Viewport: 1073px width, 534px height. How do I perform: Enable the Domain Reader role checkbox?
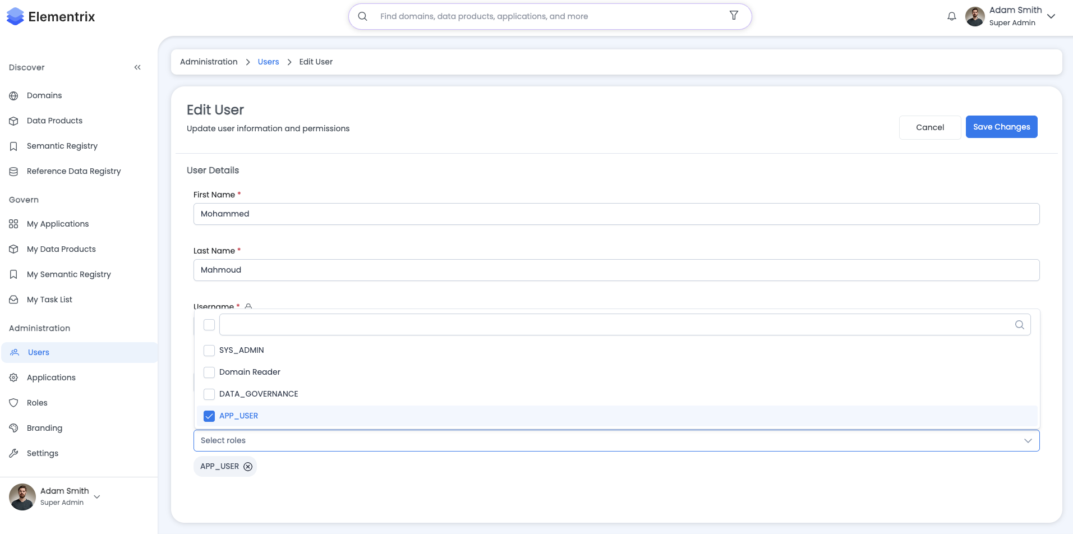click(x=209, y=372)
